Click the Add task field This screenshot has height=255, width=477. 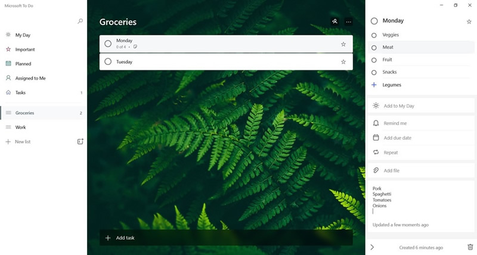tap(226, 238)
